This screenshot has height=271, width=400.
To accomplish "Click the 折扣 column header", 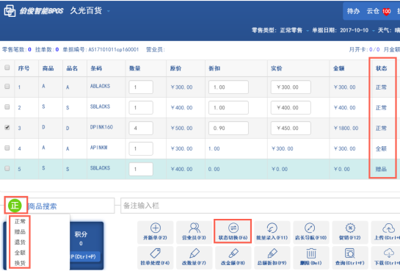I will point(214,68).
